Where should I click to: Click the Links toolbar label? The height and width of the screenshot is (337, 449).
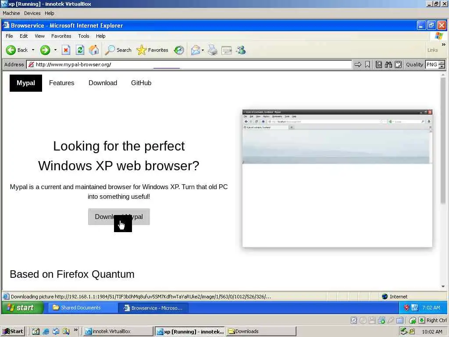[432, 50]
